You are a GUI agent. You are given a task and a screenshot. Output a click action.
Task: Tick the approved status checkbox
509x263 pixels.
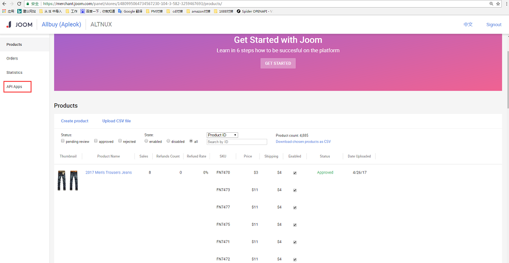[x=96, y=141]
